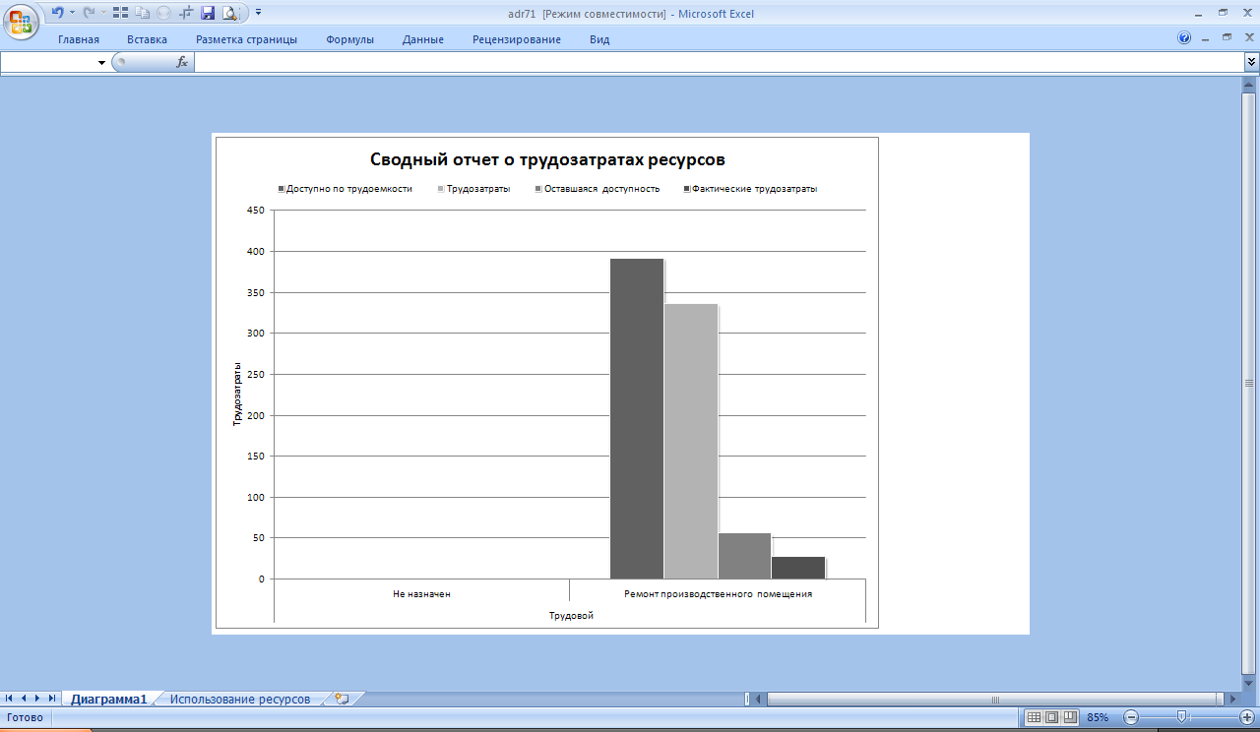Click the Insert Function fx button

pyautogui.click(x=182, y=62)
